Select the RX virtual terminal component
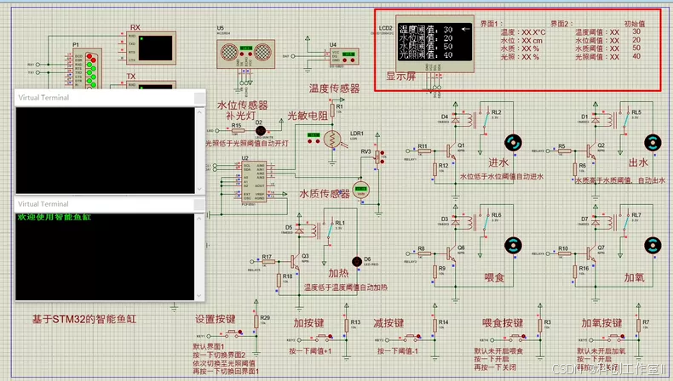 tap(152, 48)
